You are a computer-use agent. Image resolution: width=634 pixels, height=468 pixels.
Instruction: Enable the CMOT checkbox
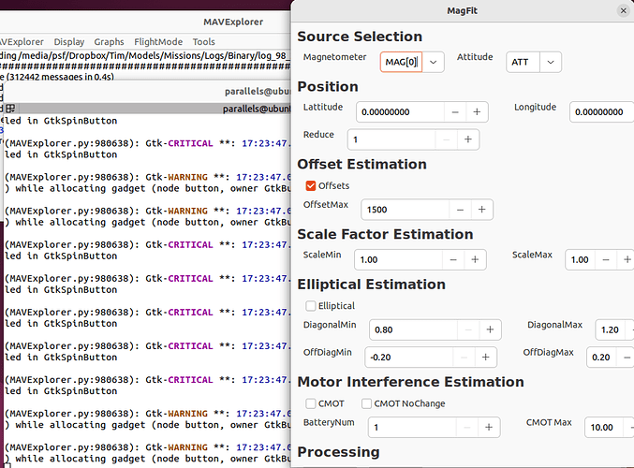point(311,403)
